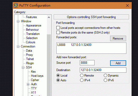This screenshot has height=96, width=138.
Task: Select the Auto address family option
Action: coord(58,80)
